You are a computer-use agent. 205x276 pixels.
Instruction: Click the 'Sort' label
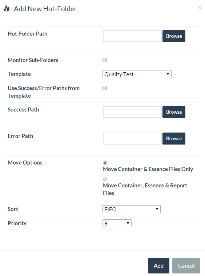click(13, 209)
